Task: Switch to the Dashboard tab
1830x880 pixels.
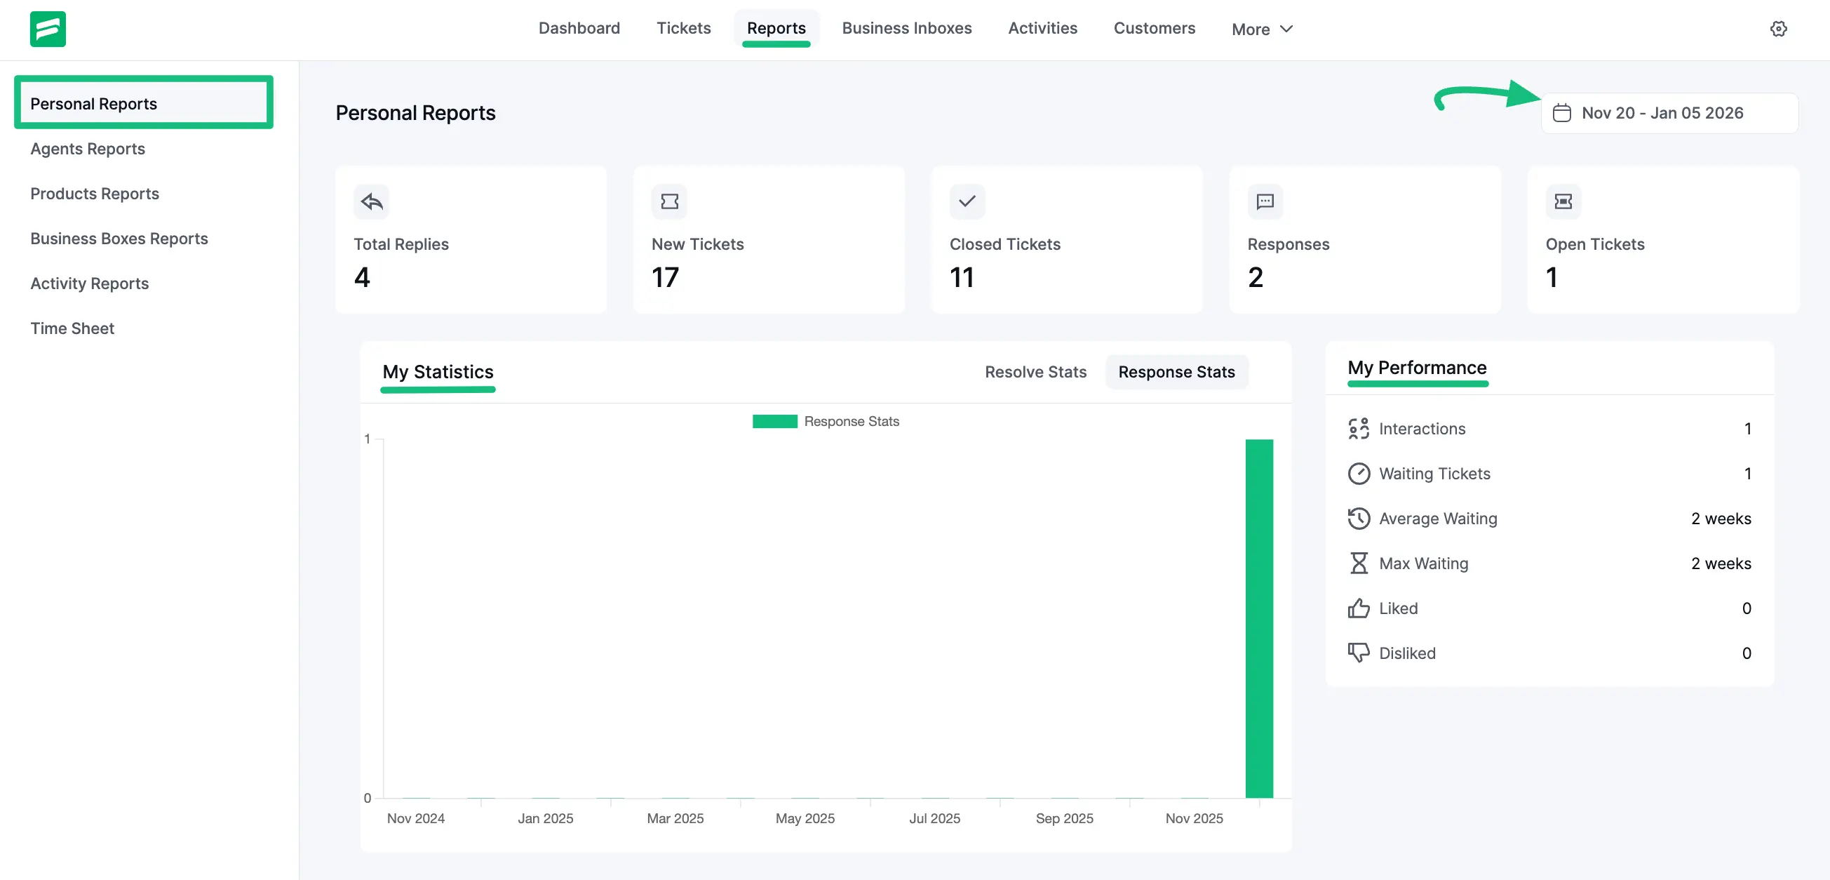Action: coord(579,28)
